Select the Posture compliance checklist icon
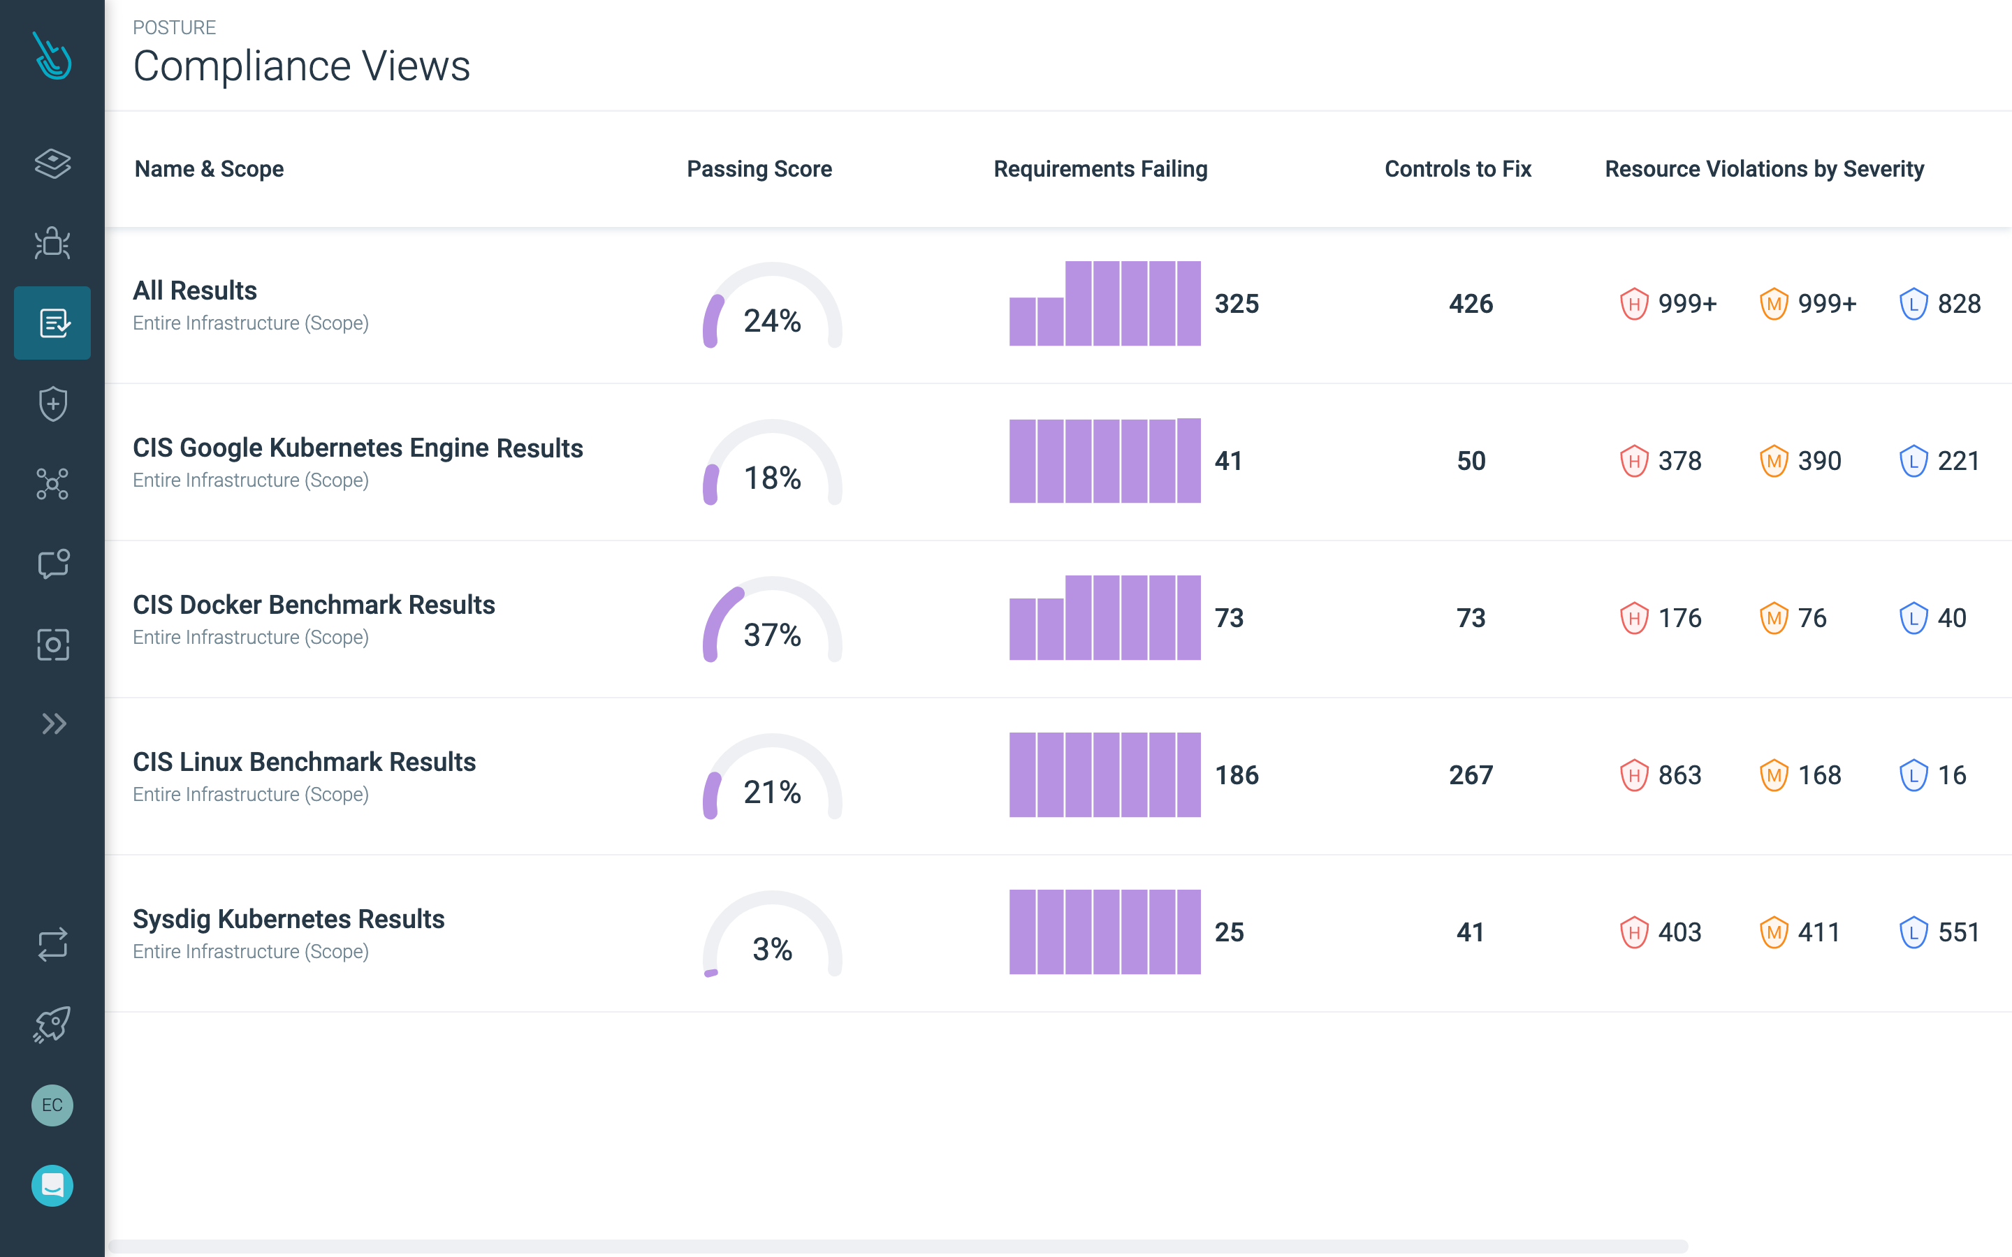The height and width of the screenshot is (1257, 2012). click(52, 323)
